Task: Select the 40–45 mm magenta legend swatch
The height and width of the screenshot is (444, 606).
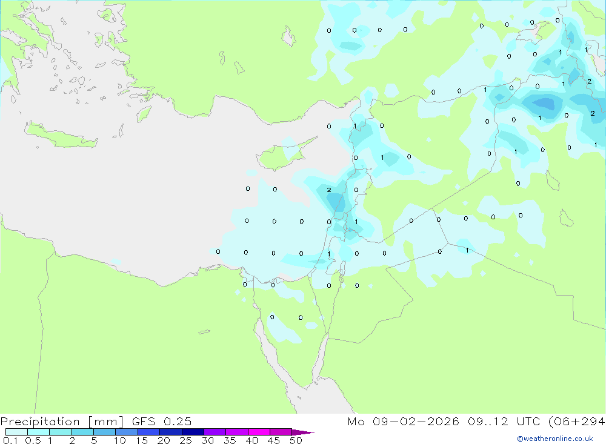Action: click(x=259, y=432)
